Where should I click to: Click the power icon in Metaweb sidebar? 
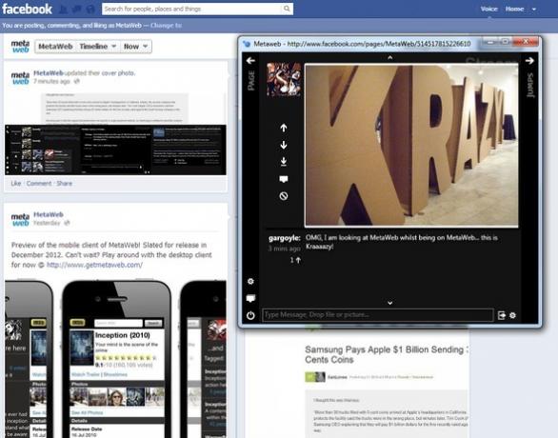pyautogui.click(x=250, y=315)
